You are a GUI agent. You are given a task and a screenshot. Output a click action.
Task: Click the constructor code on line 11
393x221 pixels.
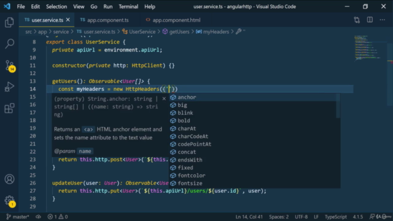tap(113, 66)
